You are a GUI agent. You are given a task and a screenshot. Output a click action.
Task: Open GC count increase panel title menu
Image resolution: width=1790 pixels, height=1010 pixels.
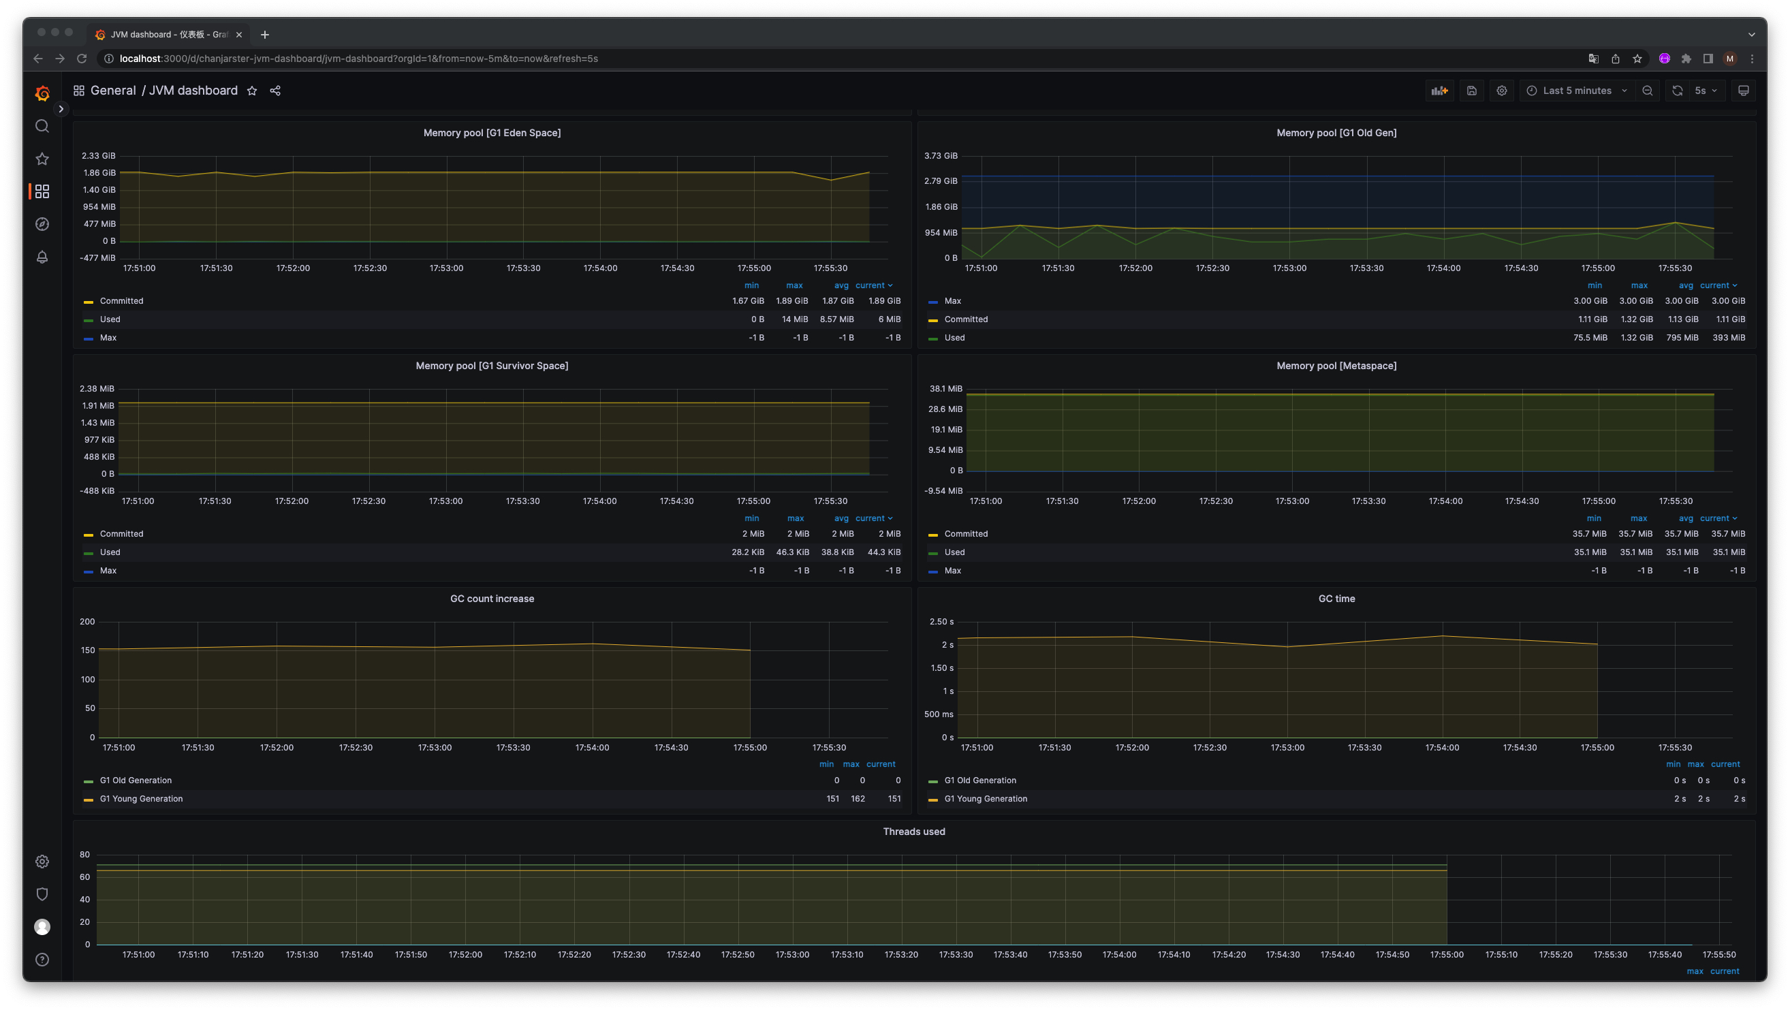click(x=492, y=599)
